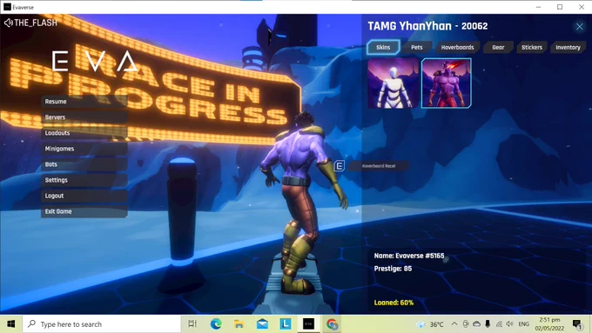This screenshot has height=333, width=592.
Task: Open the Servers menu entry
Action: 84,117
